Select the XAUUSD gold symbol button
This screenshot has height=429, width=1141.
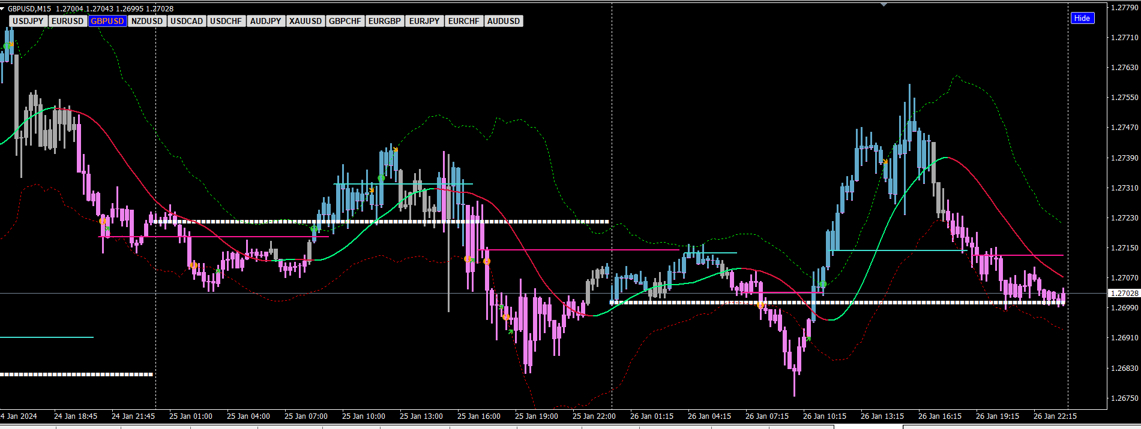coord(306,21)
